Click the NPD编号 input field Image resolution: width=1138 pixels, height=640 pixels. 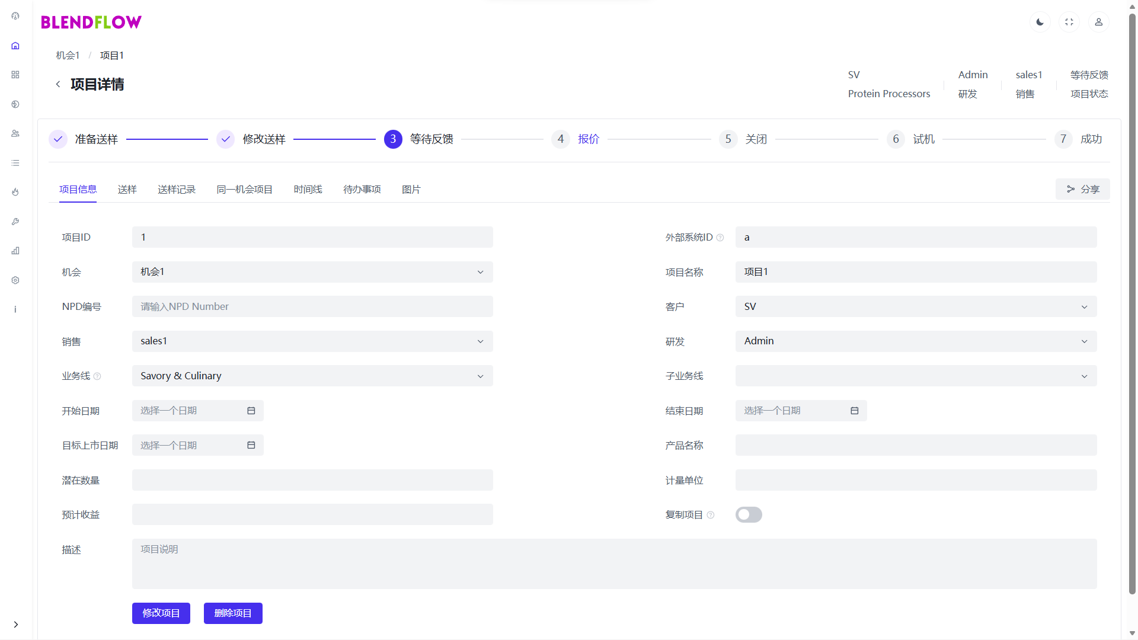(x=312, y=306)
